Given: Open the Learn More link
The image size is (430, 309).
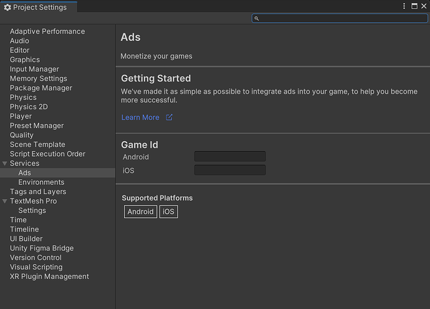Looking at the screenshot, I should tap(140, 117).
